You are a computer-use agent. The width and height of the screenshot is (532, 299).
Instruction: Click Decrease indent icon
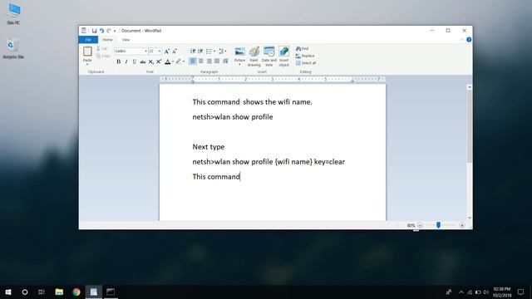click(193, 51)
